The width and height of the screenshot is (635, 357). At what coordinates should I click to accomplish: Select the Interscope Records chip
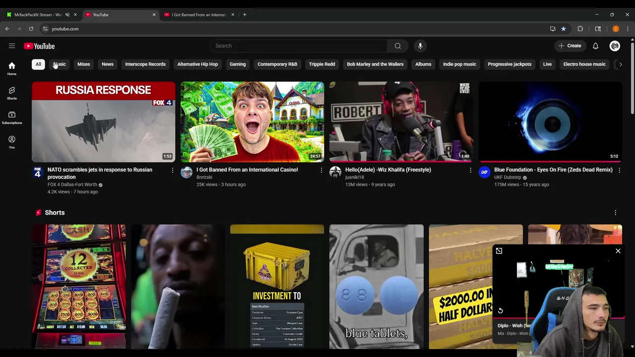[145, 64]
